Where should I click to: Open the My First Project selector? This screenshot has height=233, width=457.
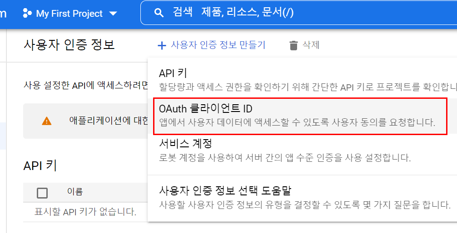70,14
